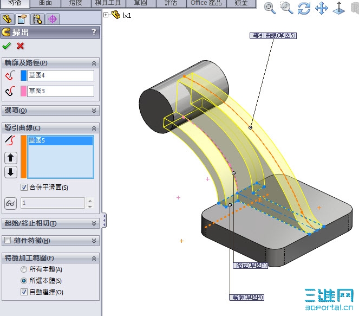Viewport: 359px width, 316px height.
Task: Toggle the merge smooth faces checkbox
Action: (x=24, y=187)
